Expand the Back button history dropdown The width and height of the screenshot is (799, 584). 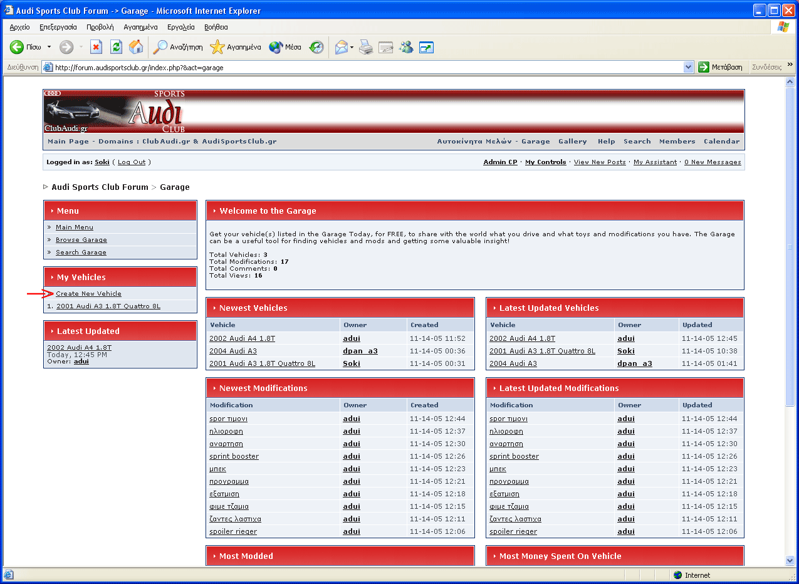pos(49,48)
